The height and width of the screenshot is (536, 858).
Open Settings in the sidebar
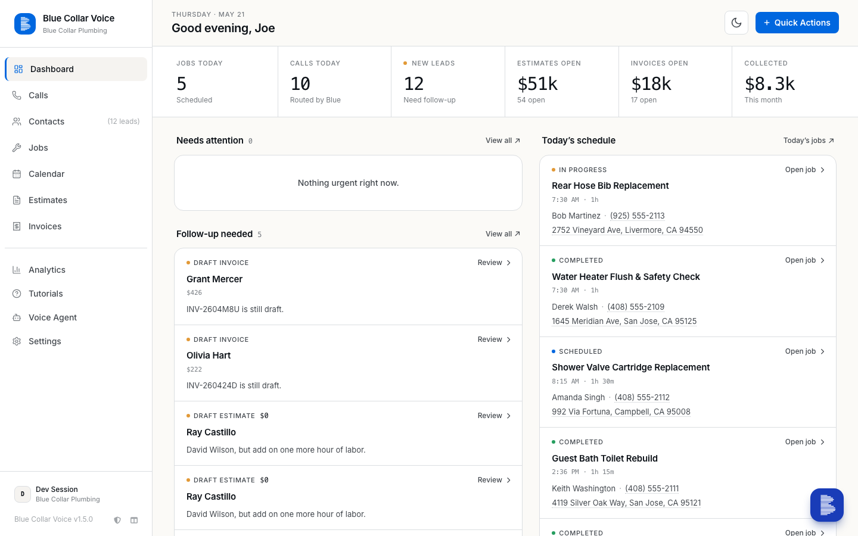pos(76,341)
